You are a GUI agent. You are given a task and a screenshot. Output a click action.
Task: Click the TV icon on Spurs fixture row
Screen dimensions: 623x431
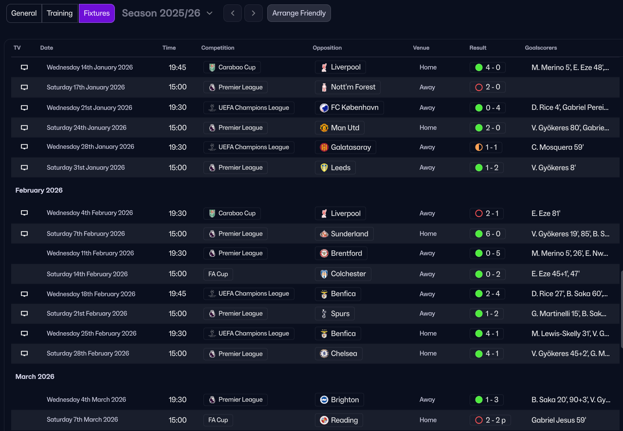24,314
